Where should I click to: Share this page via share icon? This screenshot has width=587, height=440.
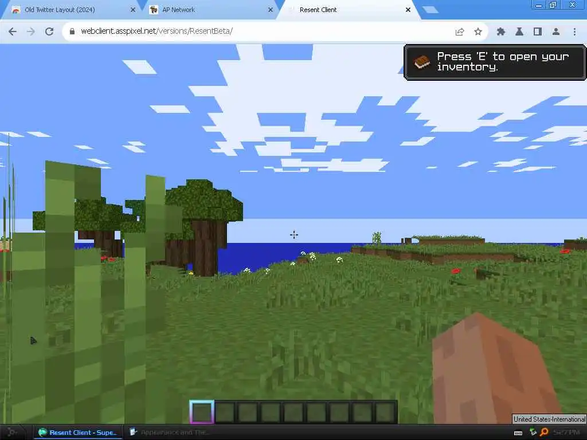point(460,32)
